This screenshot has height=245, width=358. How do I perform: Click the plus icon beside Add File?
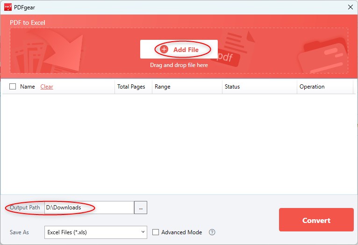(164, 49)
